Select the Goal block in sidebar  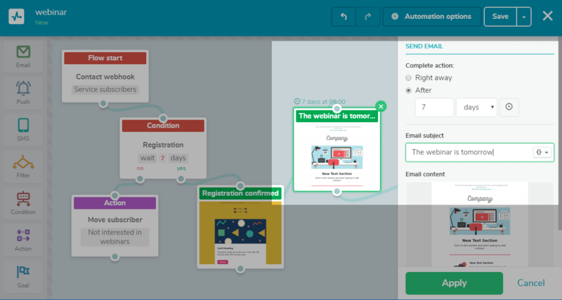tap(23, 277)
